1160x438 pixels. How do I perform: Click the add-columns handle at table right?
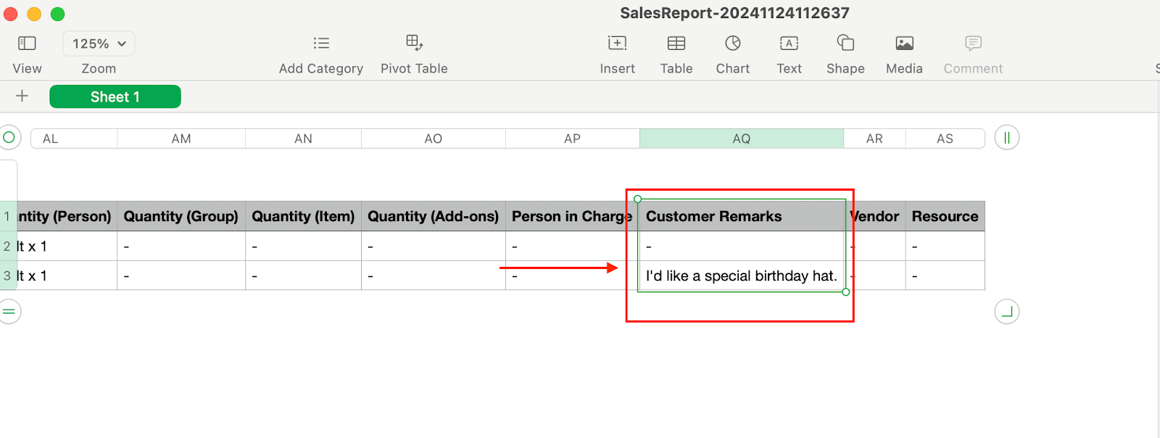(x=1006, y=138)
